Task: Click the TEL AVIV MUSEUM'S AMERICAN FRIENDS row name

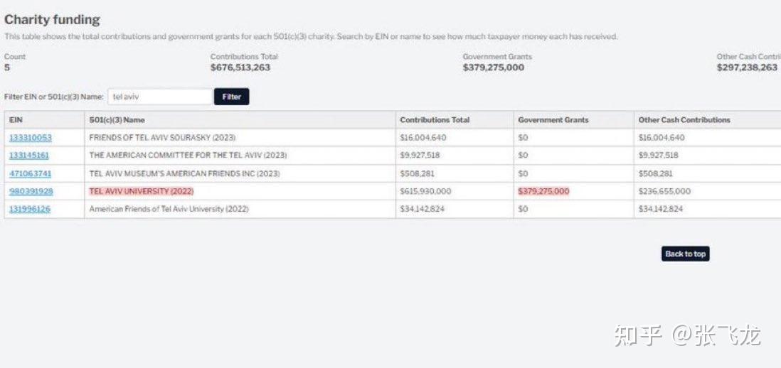Action: 184,173
